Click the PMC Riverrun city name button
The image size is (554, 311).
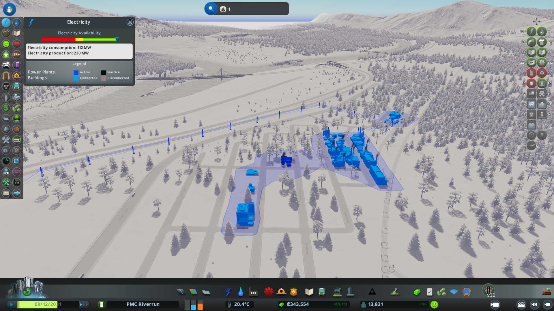point(143,304)
